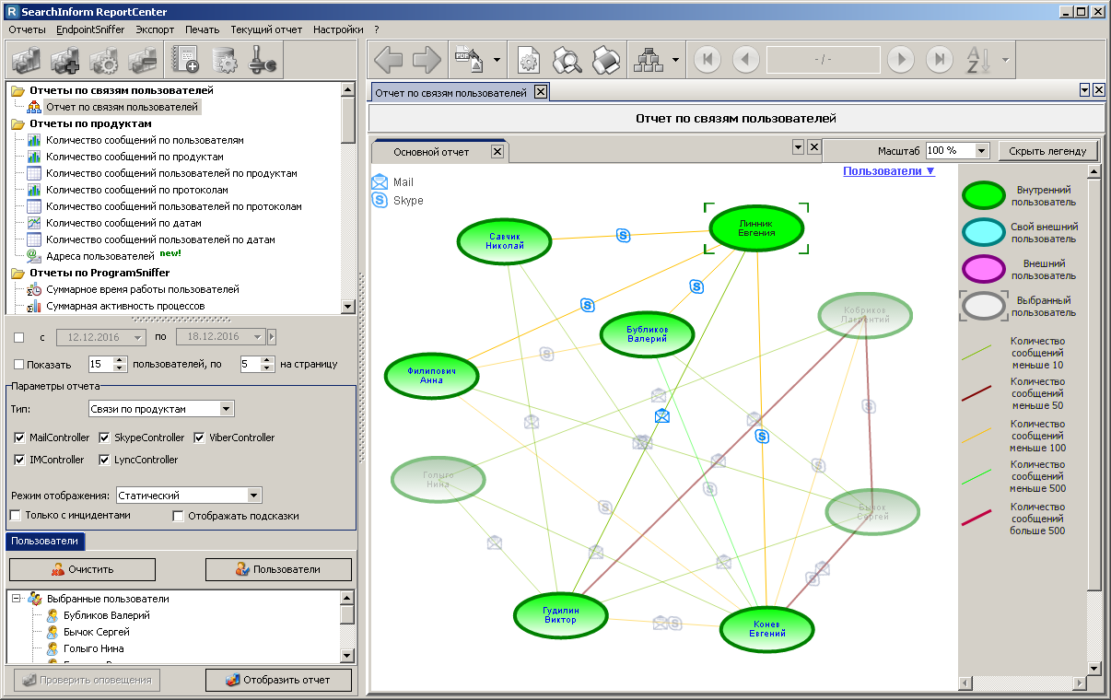Screen dimensions: 1111x700
Task: Uncheck SkypeController checkbox
Action: coord(104,437)
